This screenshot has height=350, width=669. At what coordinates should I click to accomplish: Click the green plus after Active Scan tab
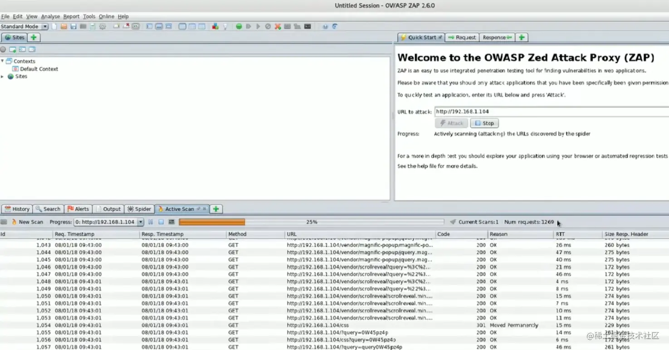coord(216,209)
